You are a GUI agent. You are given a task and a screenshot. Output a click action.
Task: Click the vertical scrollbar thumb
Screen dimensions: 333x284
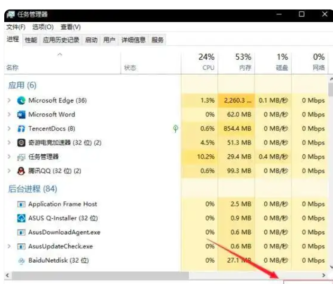(x=331, y=89)
